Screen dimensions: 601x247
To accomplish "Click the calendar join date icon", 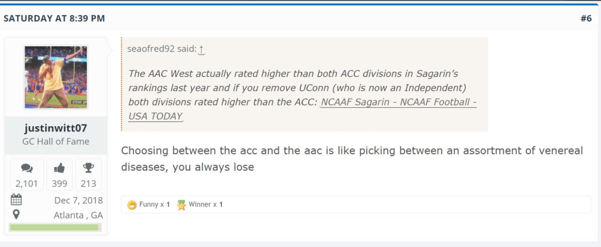I will (x=16, y=199).
